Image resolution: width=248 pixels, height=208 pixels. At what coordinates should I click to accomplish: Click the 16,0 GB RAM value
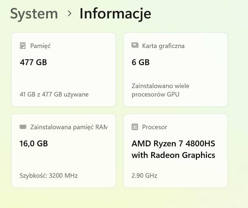click(34, 143)
